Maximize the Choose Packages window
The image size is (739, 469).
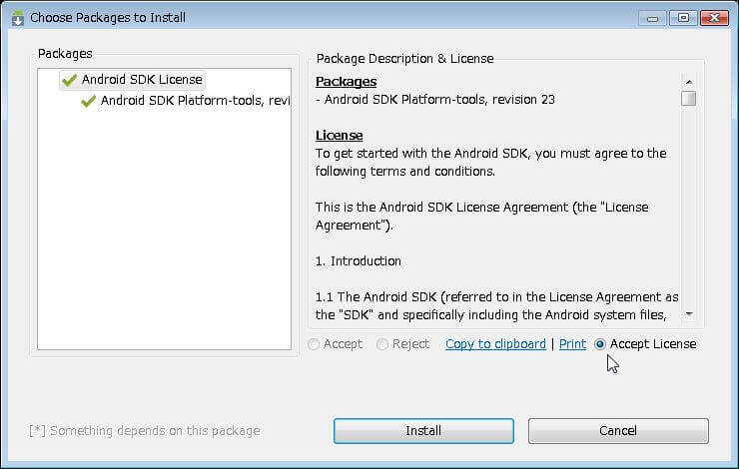coord(683,17)
